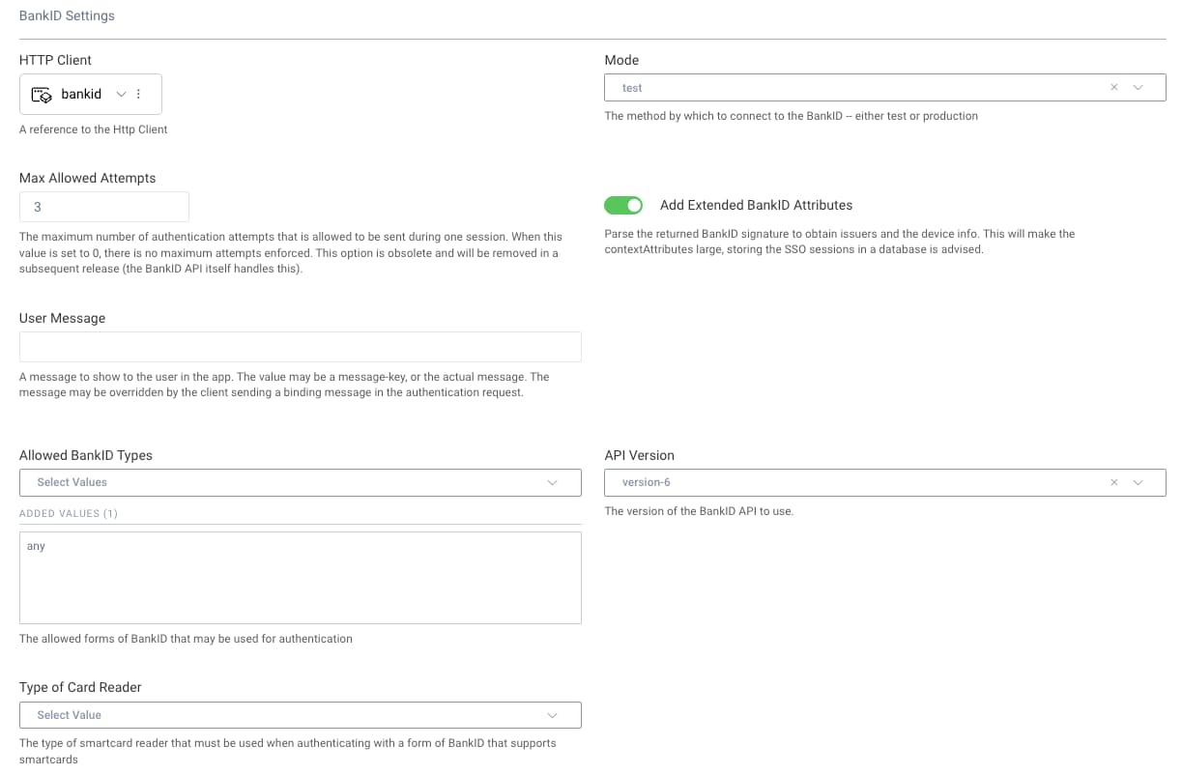Click the 'version-6' value in API Version

(x=646, y=482)
